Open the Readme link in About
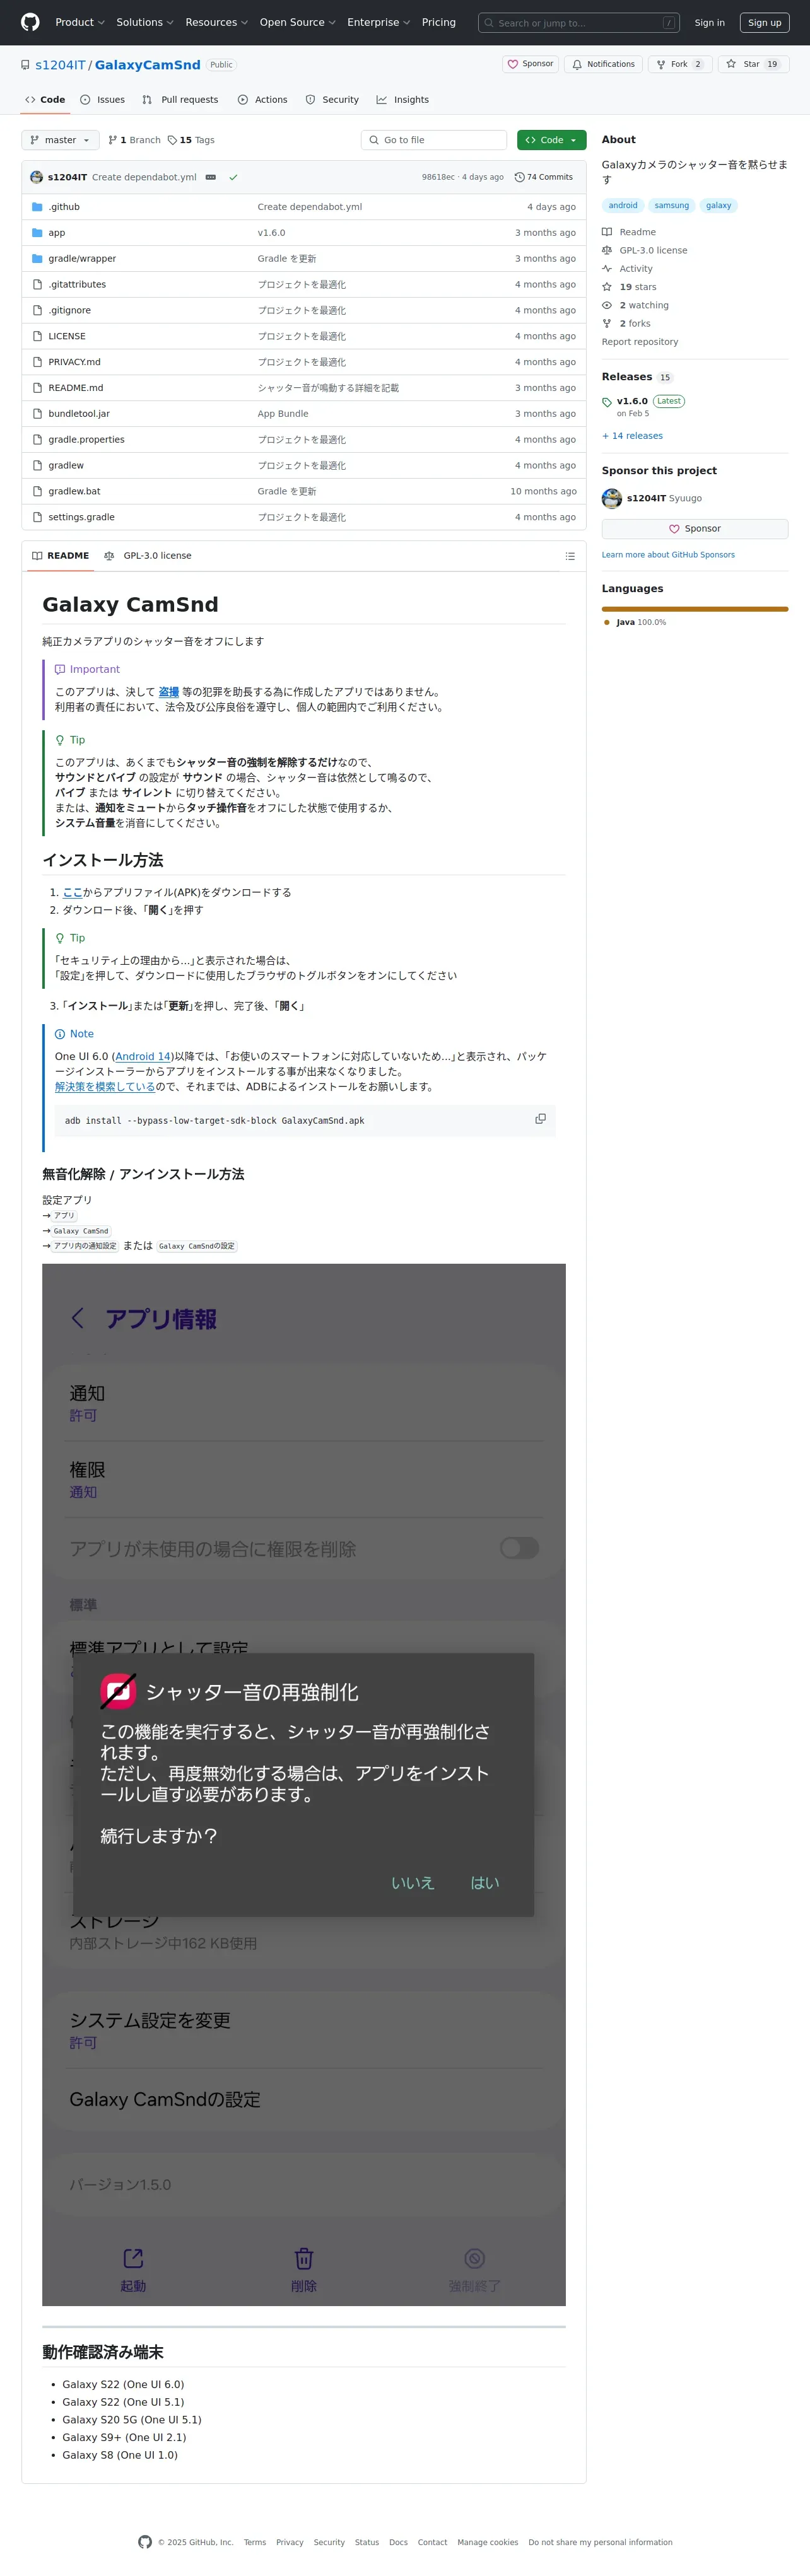Screen dimensions: 810x2576 (629, 232)
